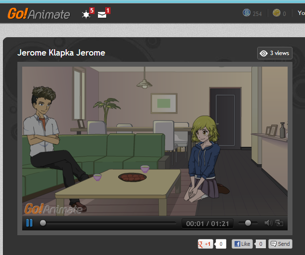Image resolution: width=305 pixels, height=255 pixels.
Task: Click the 3 views counter
Action: click(275, 53)
